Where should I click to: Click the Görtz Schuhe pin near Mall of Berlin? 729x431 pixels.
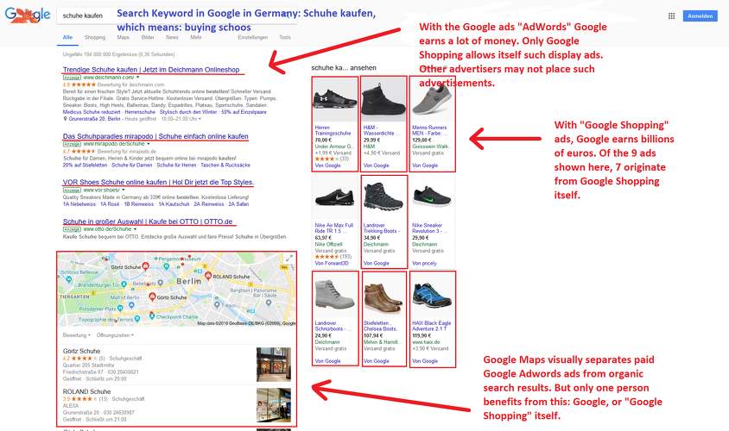pos(152,297)
